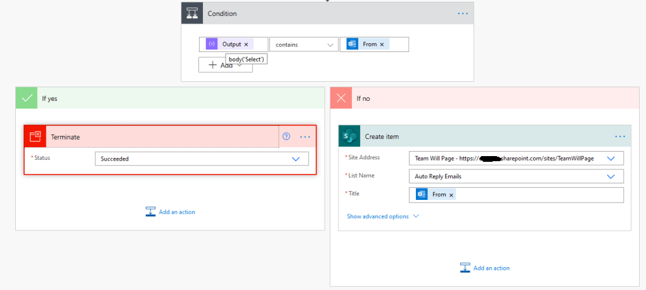The width and height of the screenshot is (646, 290).
Task: Expand the Site Address dropdown
Action: tap(611, 158)
